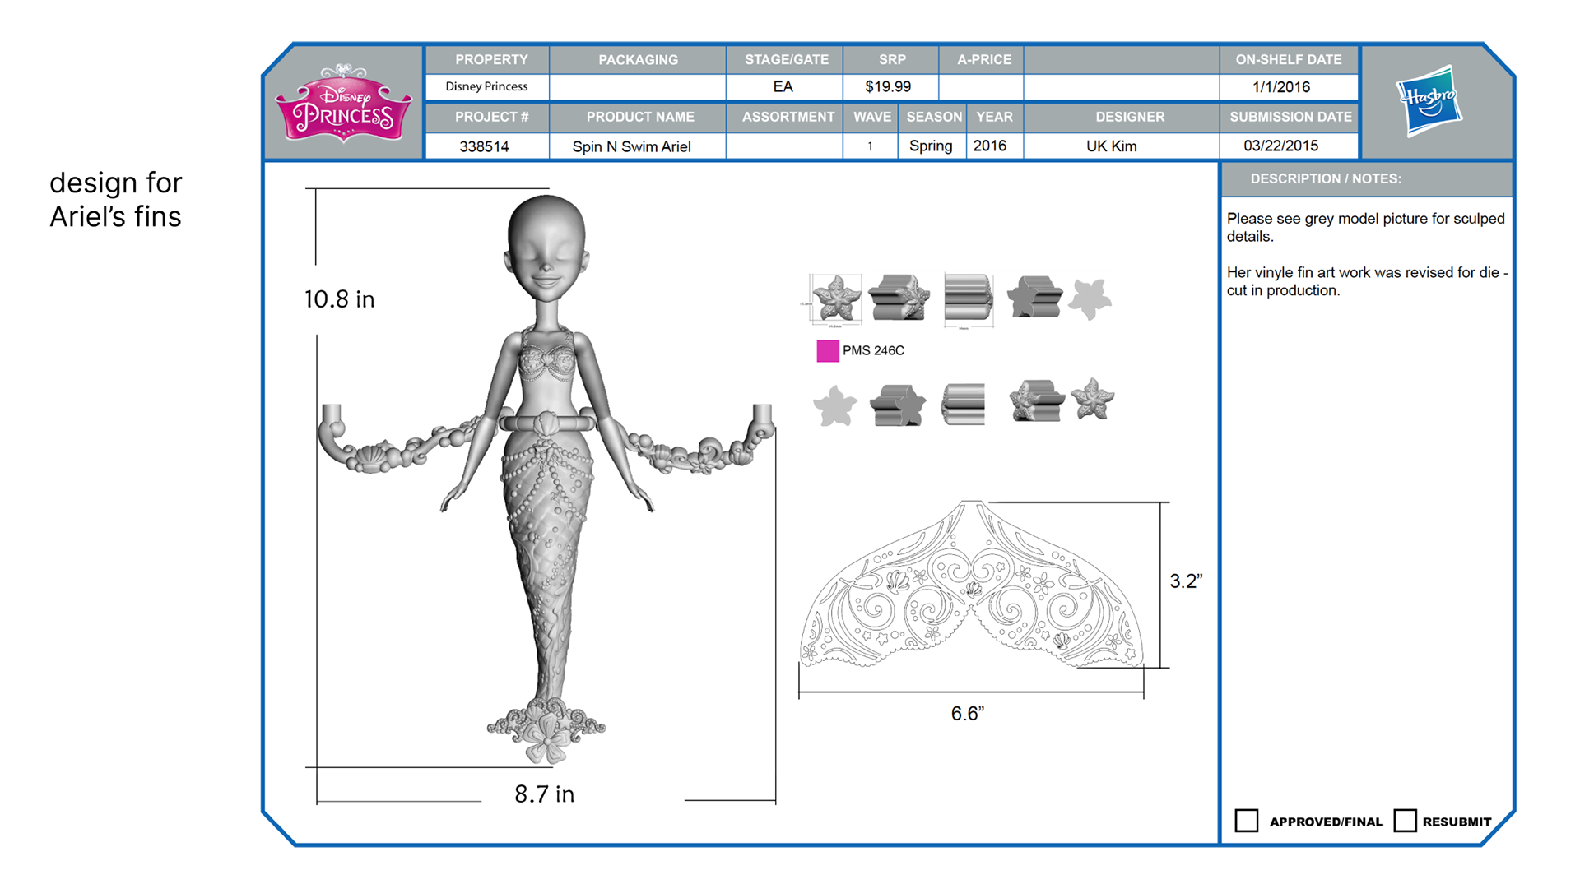The height and width of the screenshot is (884, 1580).
Task: Click the 'PMS 246C' label
Action: [873, 350]
